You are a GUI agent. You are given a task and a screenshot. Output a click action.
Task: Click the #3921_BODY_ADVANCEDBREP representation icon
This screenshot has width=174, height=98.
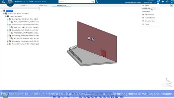point(12,33)
